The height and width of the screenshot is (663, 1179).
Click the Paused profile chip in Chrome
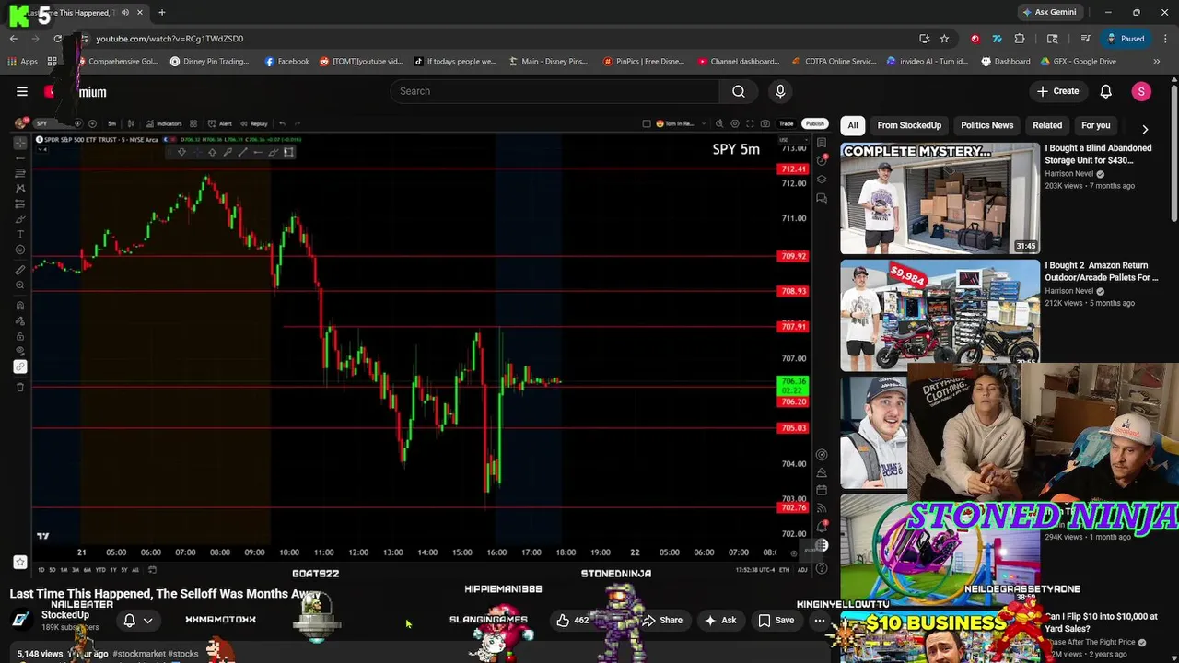point(1126,39)
